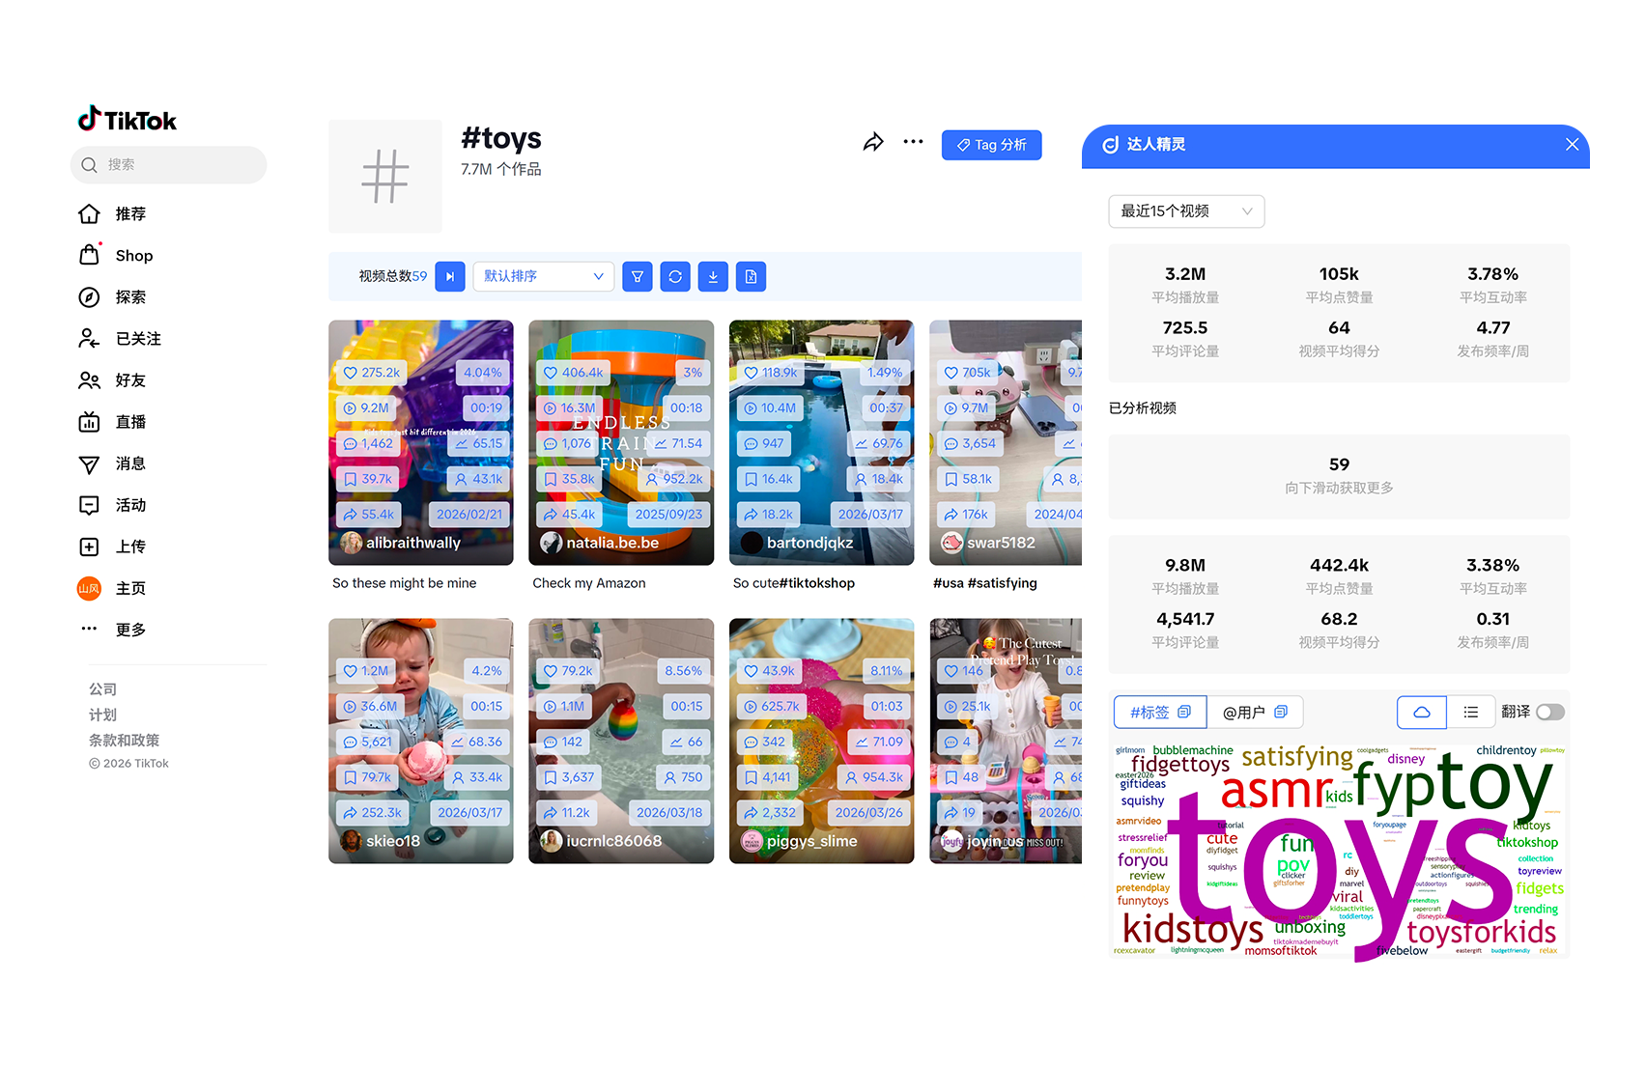
Task: Export to Excel using the spreadsheet icon
Action: coord(751,277)
